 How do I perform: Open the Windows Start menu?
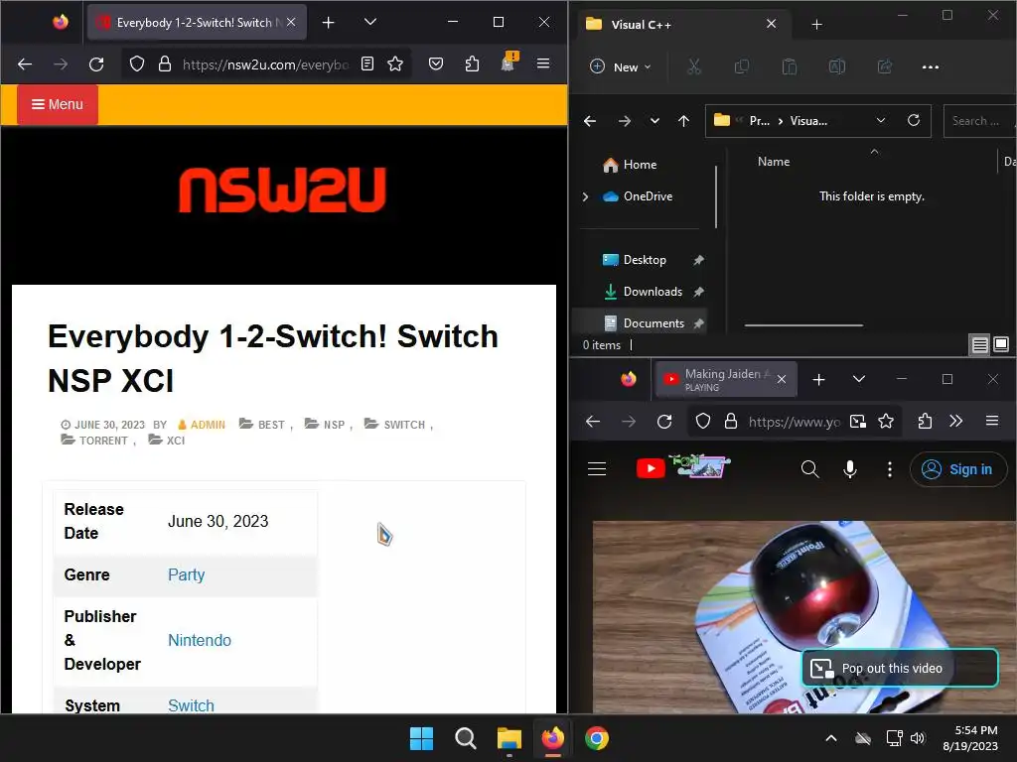coord(421,738)
